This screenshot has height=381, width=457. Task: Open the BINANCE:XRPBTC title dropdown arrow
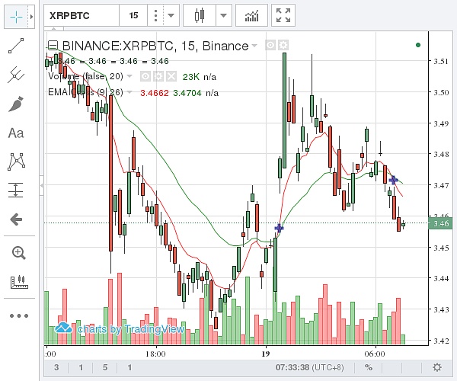[x=254, y=46]
